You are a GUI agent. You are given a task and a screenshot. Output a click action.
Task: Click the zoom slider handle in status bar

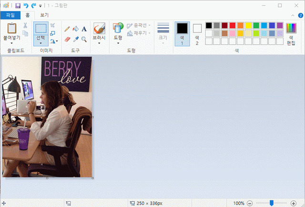pos(271,203)
